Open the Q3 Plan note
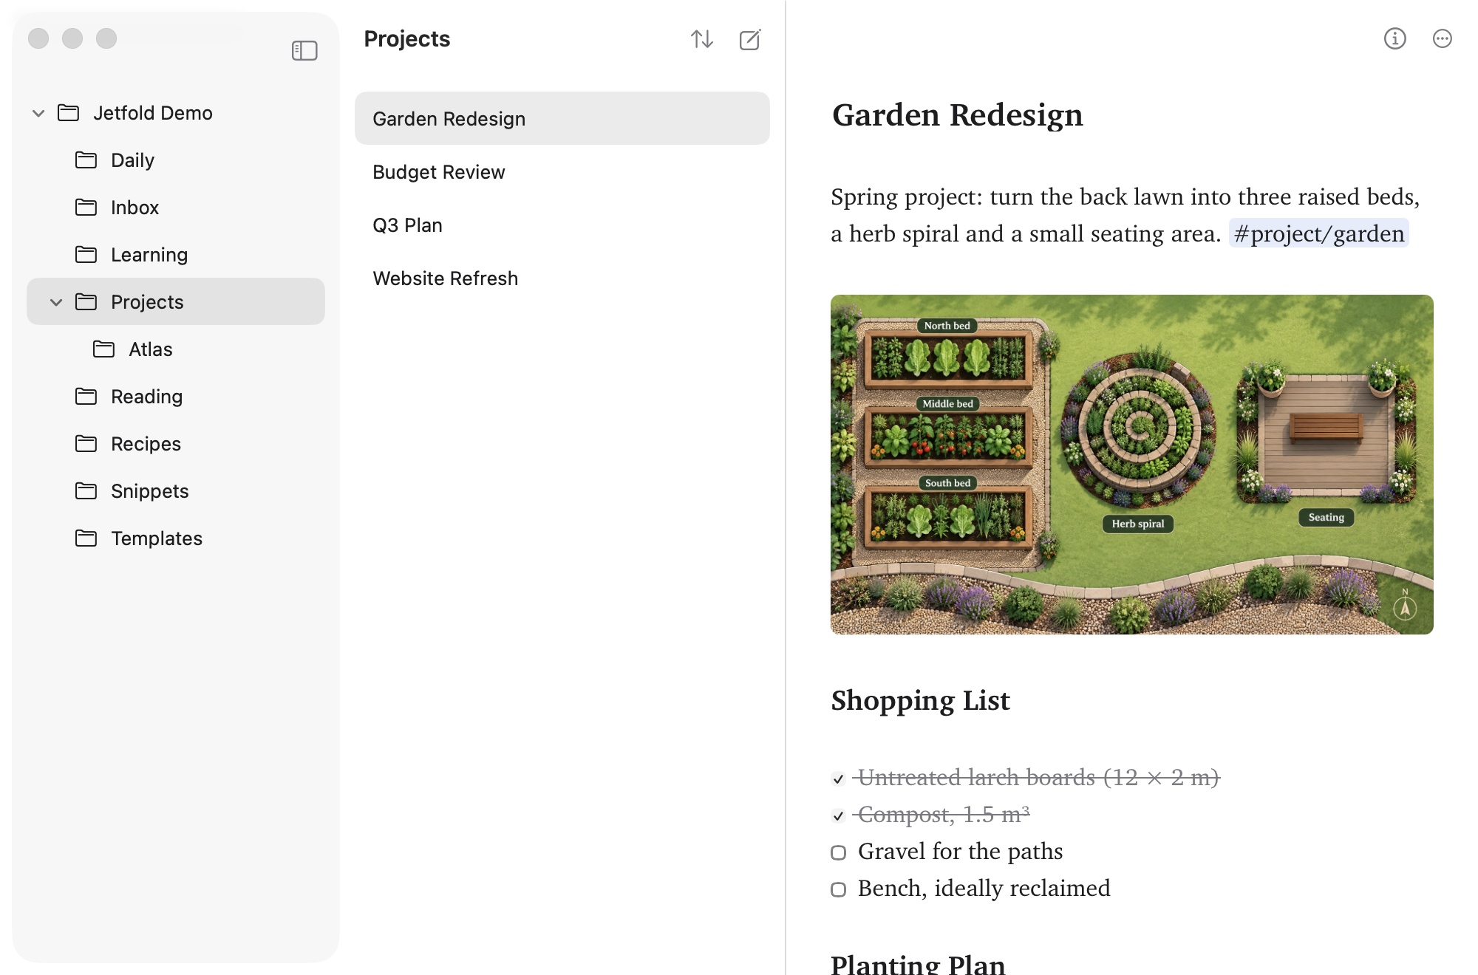1478x975 pixels. pyautogui.click(x=562, y=225)
